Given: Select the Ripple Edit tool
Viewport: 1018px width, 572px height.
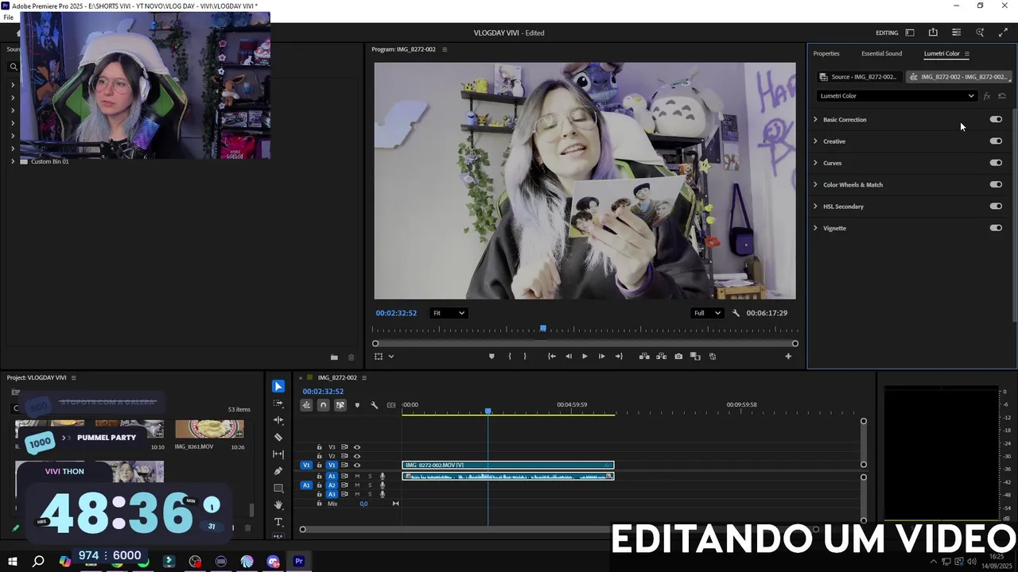Looking at the screenshot, I should click(278, 419).
